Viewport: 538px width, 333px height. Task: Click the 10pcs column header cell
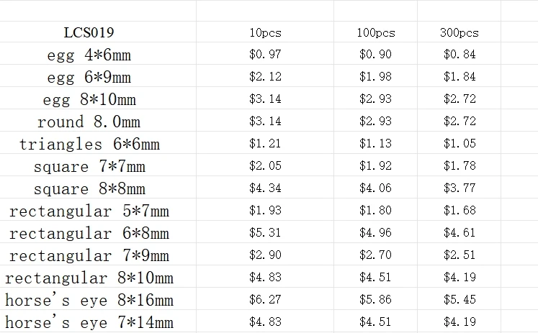[265, 33]
